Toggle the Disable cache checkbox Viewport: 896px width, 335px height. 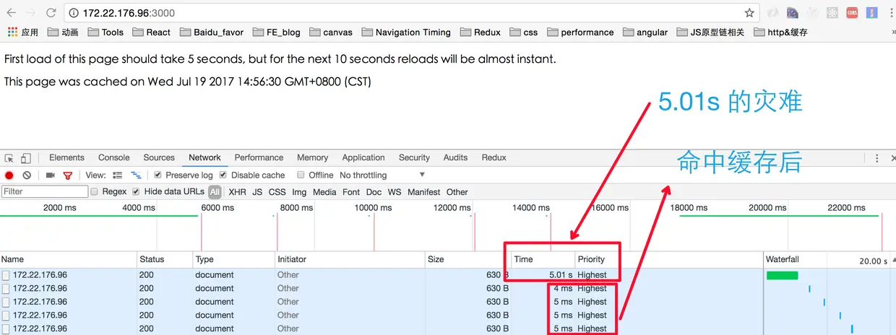(x=223, y=175)
